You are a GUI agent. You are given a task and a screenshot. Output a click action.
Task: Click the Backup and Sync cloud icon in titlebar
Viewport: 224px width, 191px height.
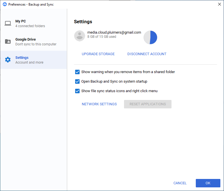click(x=4, y=4)
